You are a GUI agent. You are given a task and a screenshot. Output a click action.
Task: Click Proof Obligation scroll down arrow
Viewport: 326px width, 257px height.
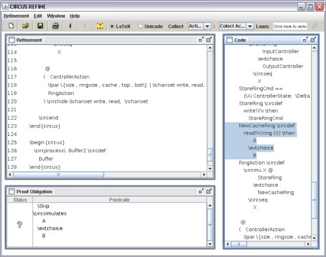click(x=210, y=244)
